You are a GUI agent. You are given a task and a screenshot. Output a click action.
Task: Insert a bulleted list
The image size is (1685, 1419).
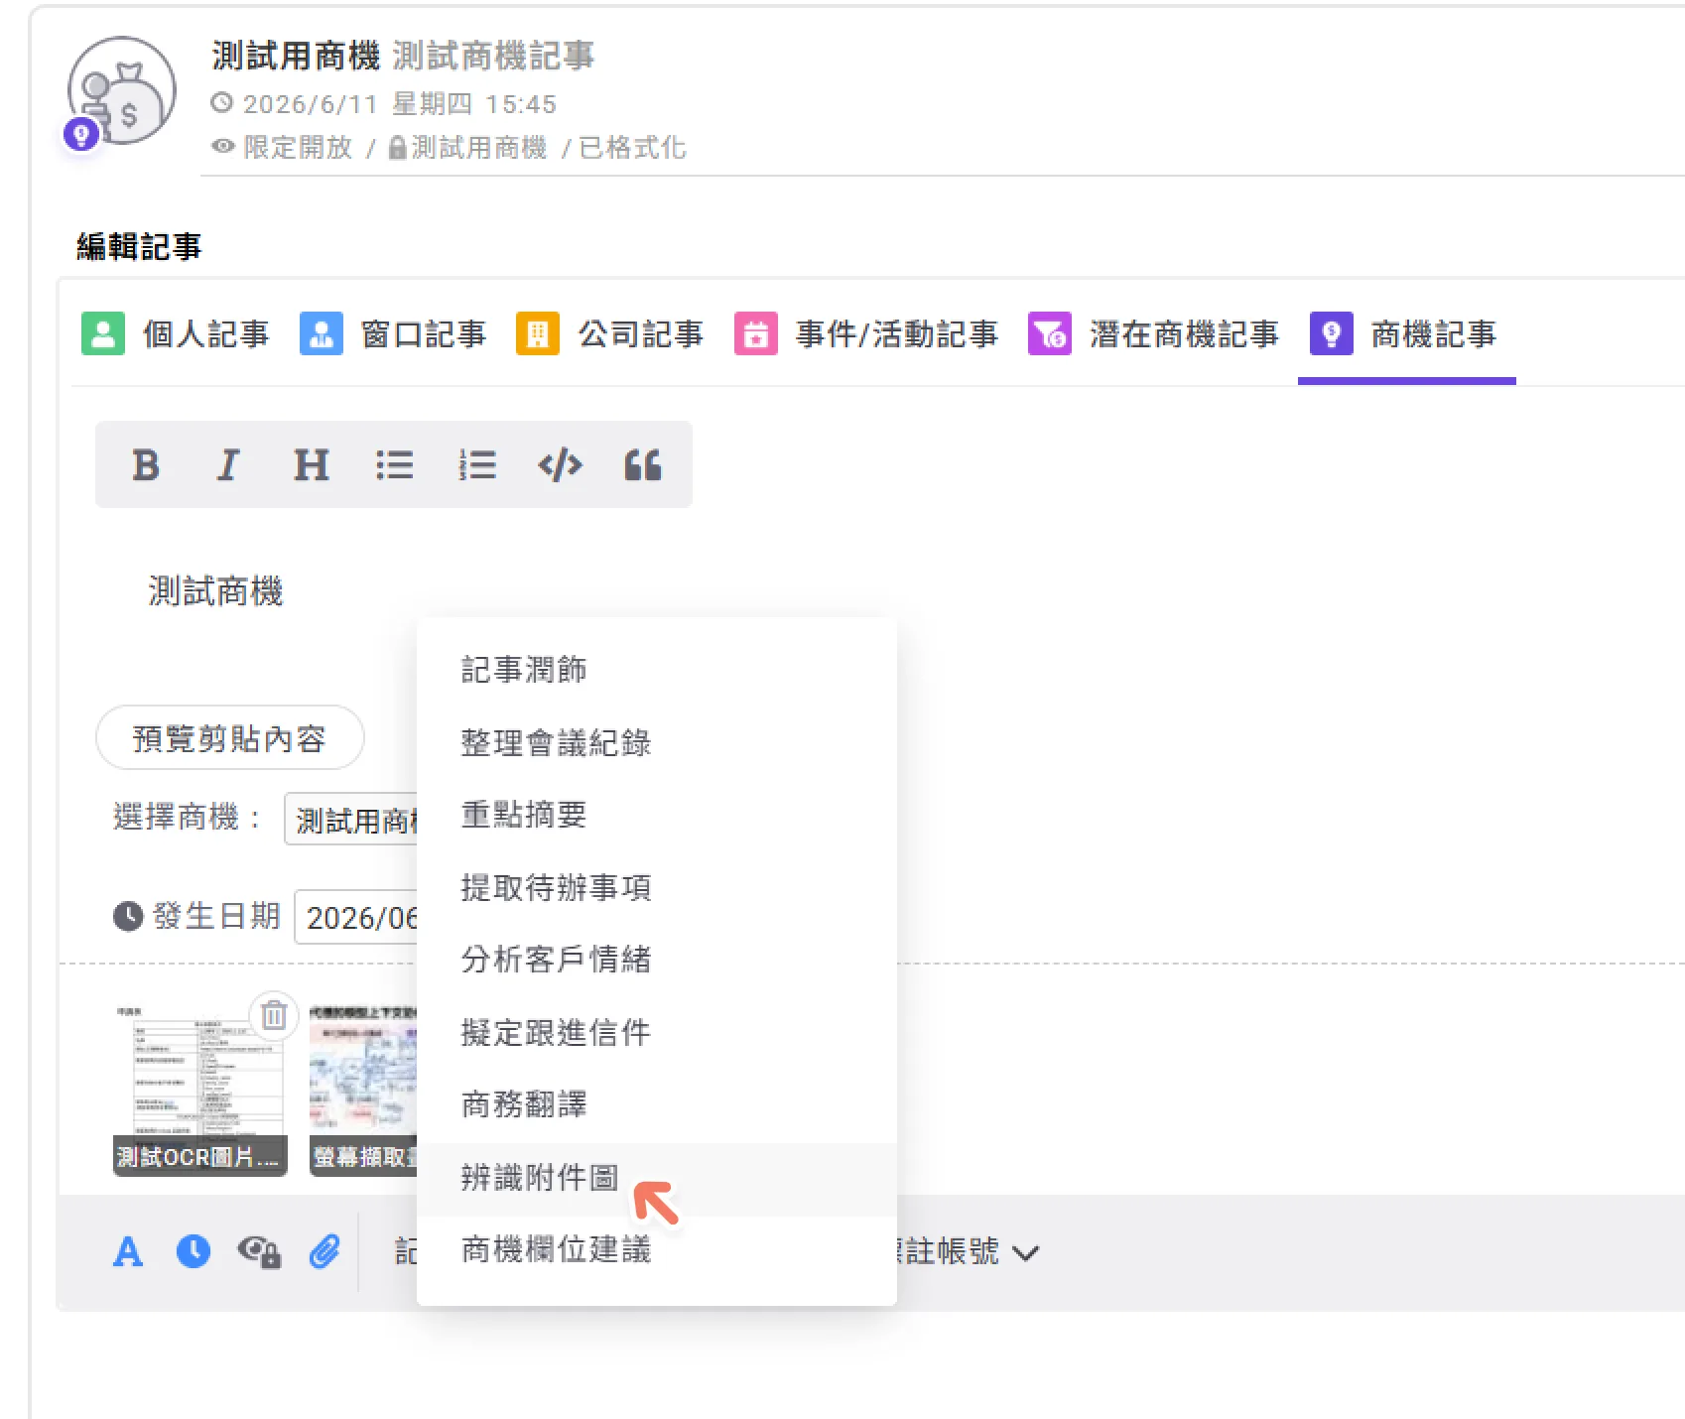coord(394,464)
